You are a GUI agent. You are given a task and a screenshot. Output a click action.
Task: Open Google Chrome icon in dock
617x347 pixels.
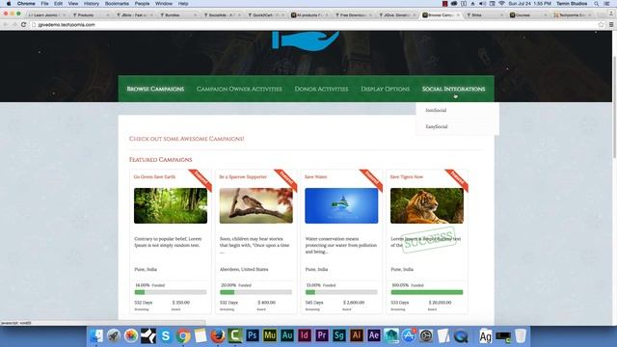(183, 335)
